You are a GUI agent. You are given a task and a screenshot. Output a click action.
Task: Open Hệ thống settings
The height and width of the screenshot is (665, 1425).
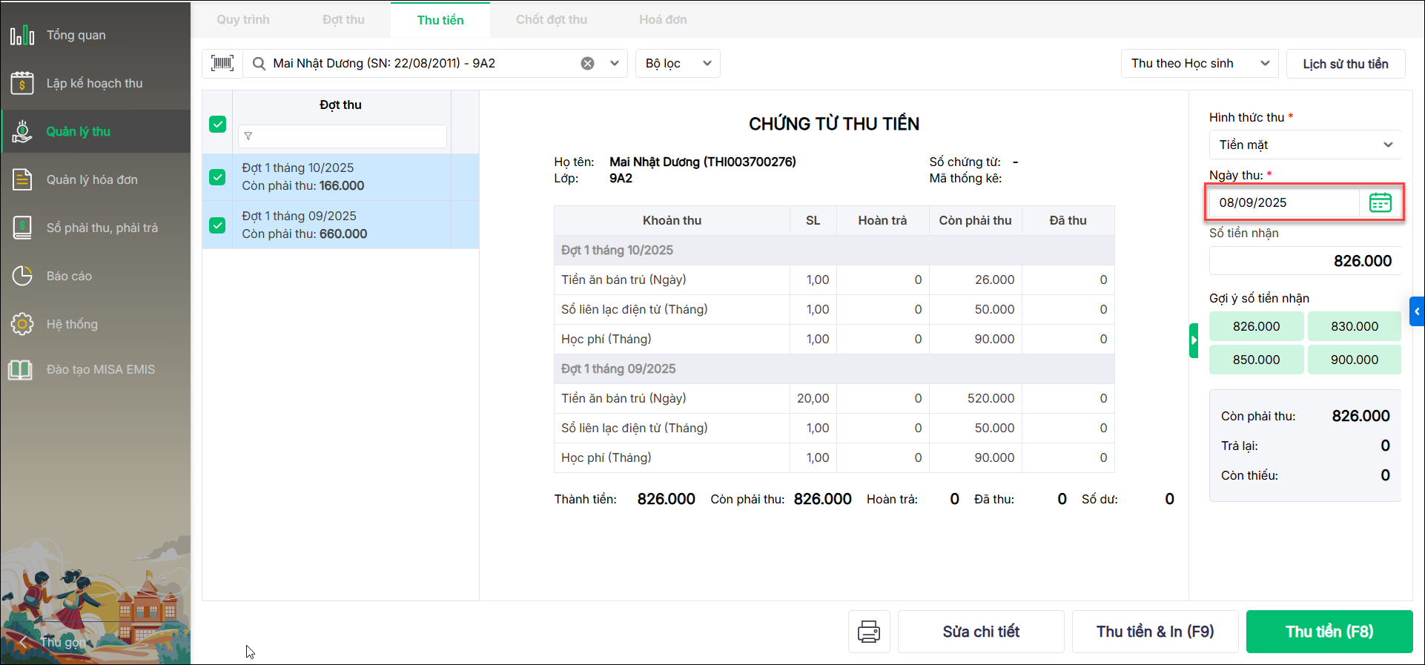pos(72,324)
